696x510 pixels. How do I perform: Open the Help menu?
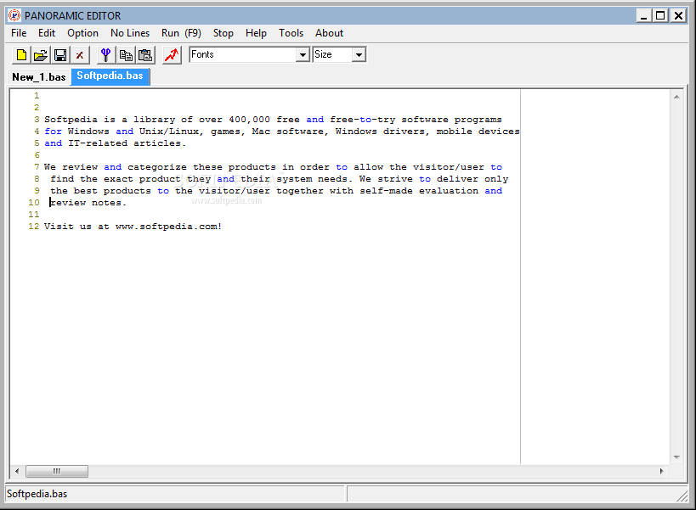click(x=256, y=33)
